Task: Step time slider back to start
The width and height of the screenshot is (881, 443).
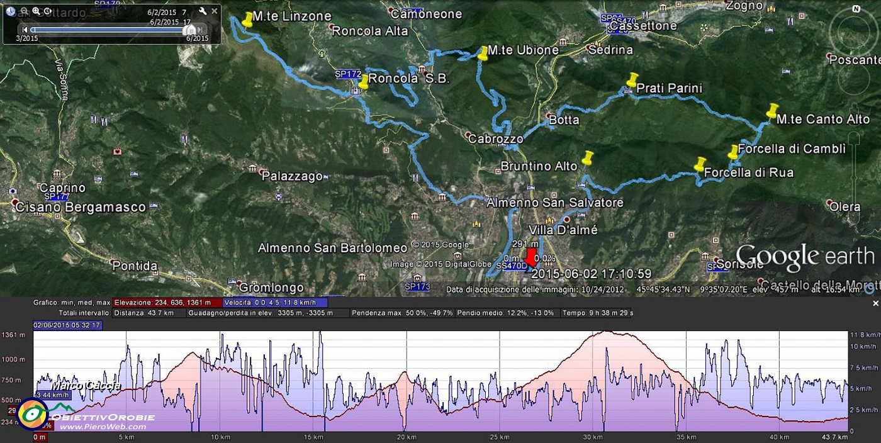Action: pyautogui.click(x=25, y=30)
